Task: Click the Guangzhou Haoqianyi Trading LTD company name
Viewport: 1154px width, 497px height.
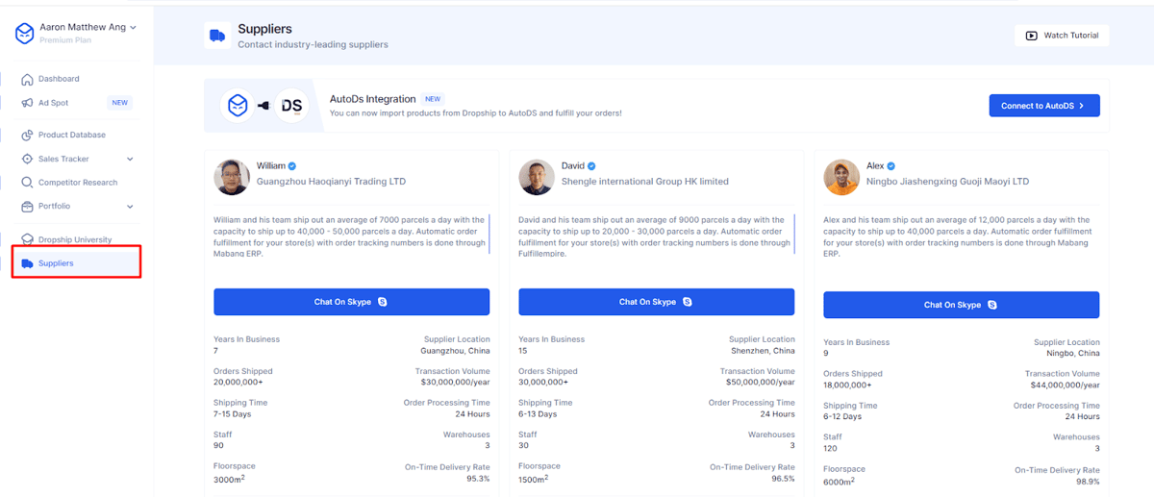Action: point(331,181)
